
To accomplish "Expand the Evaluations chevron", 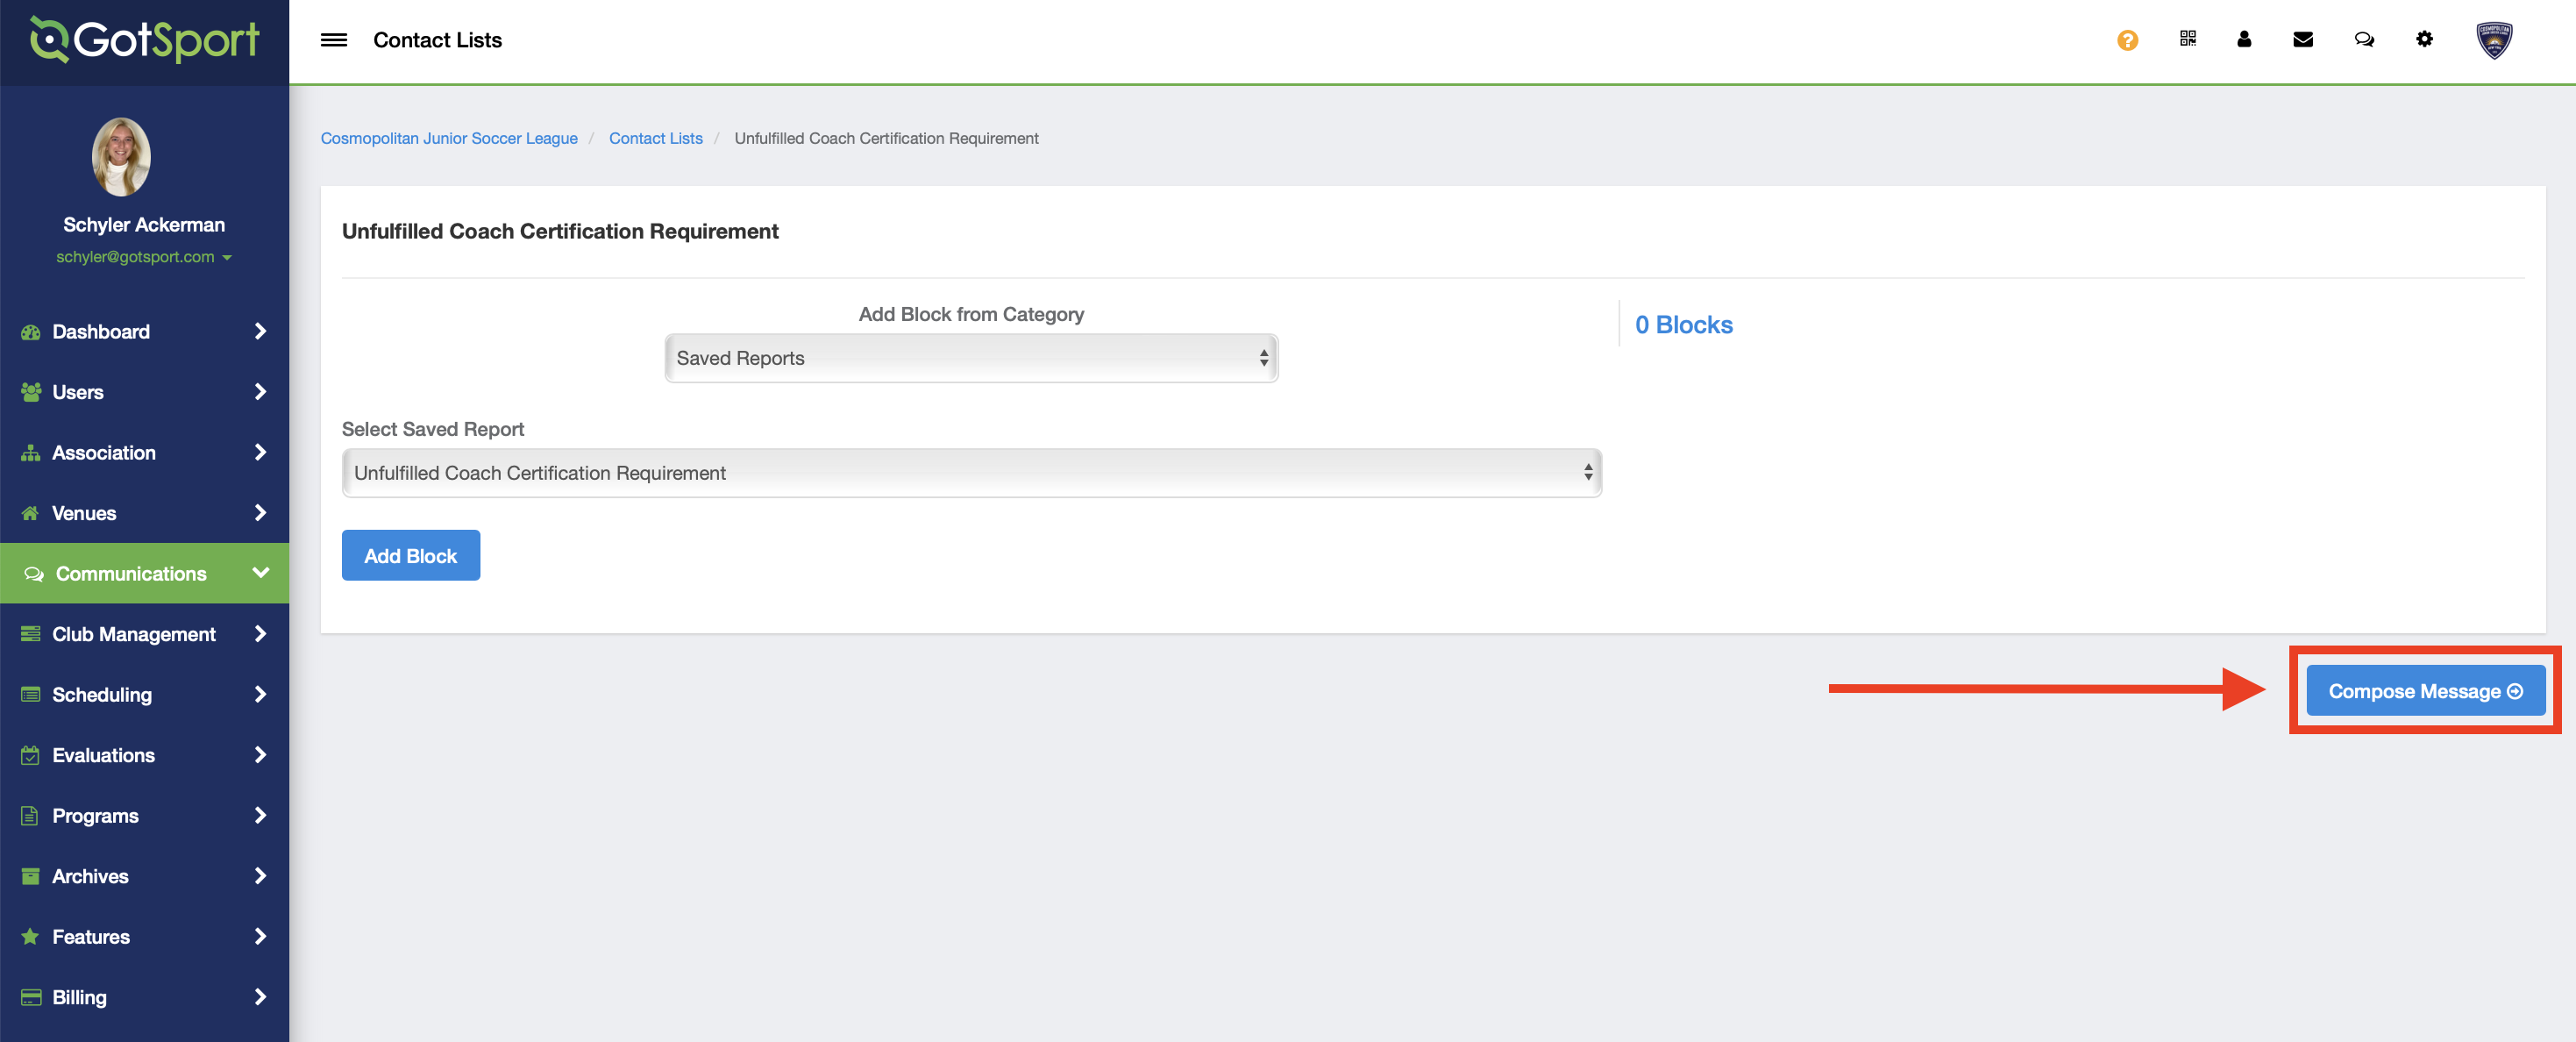I will (260, 755).
